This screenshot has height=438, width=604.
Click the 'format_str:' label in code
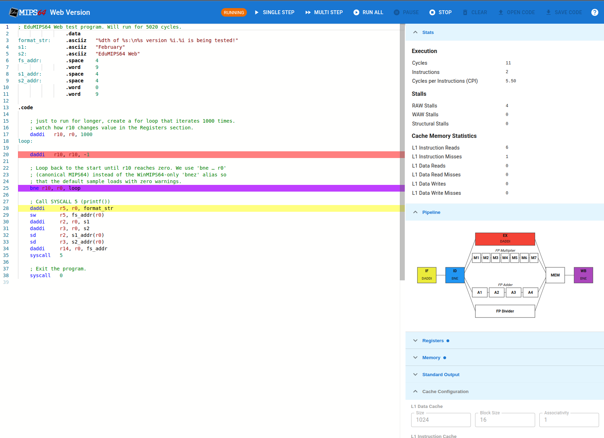pos(34,40)
